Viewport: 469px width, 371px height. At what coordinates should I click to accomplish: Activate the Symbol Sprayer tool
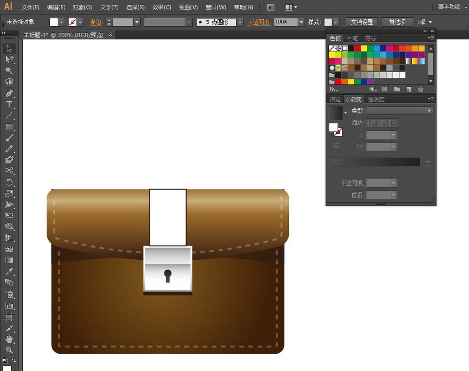coord(9,295)
